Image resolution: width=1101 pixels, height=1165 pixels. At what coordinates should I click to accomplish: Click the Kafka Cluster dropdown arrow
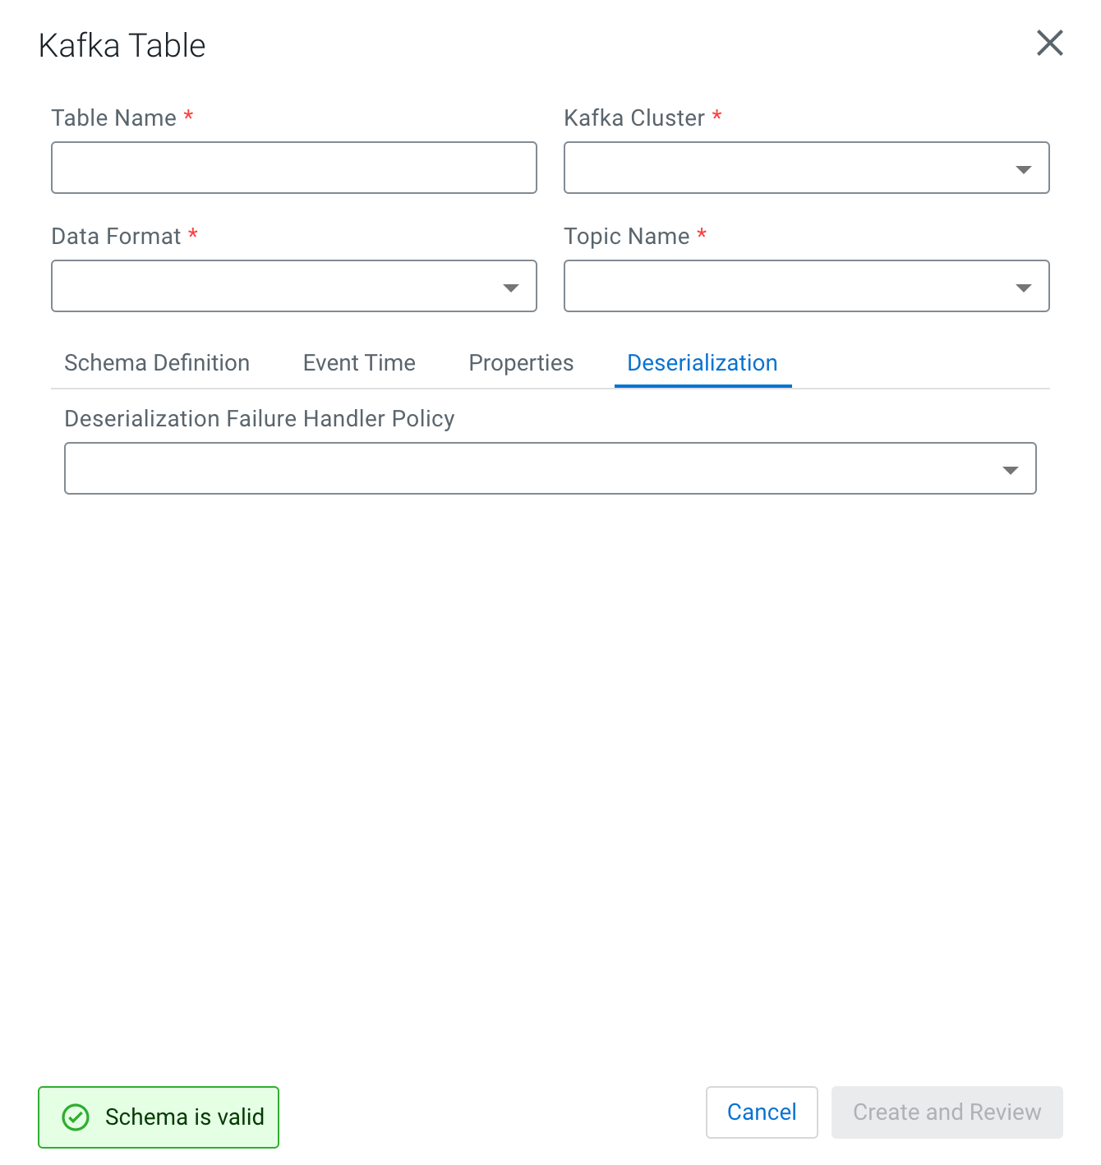click(x=1023, y=169)
